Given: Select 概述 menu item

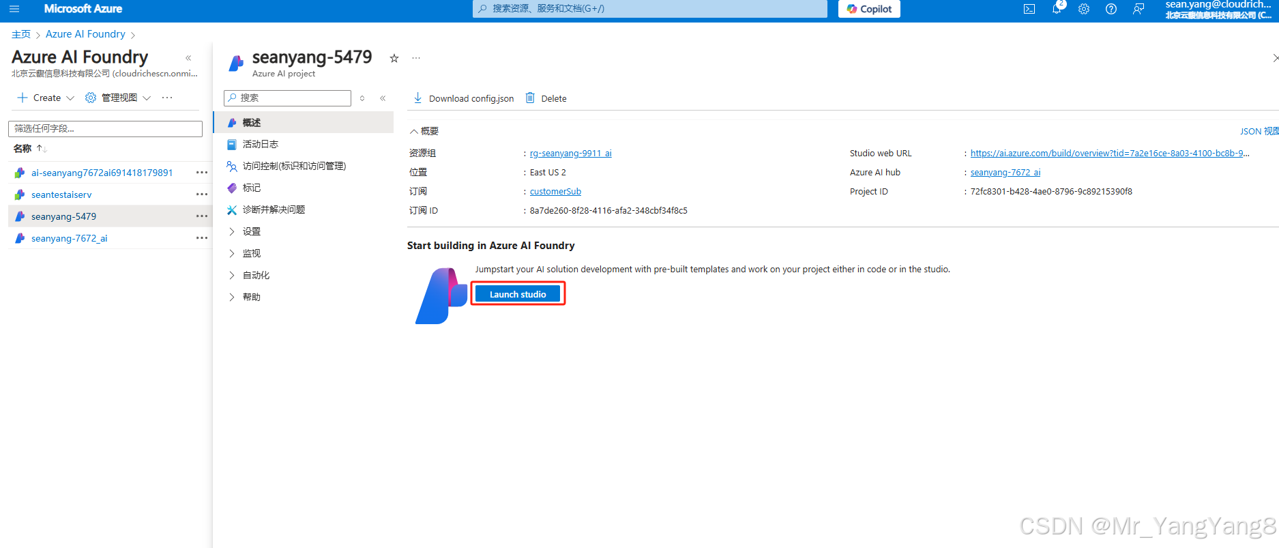Looking at the screenshot, I should click(304, 122).
